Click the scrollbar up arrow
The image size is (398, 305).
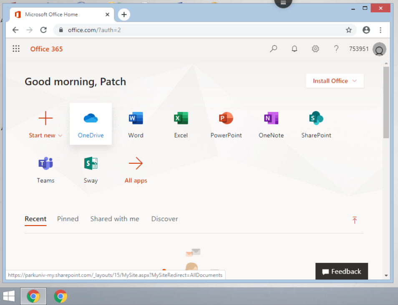coord(386,63)
